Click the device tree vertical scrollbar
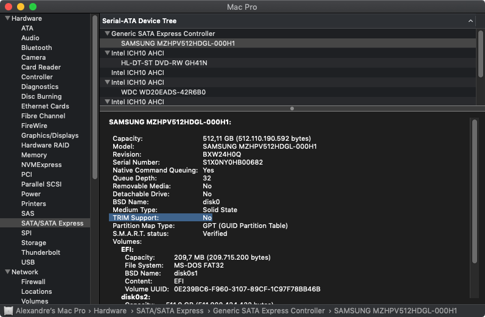Viewport: 485px width, 317px height. 480,54
